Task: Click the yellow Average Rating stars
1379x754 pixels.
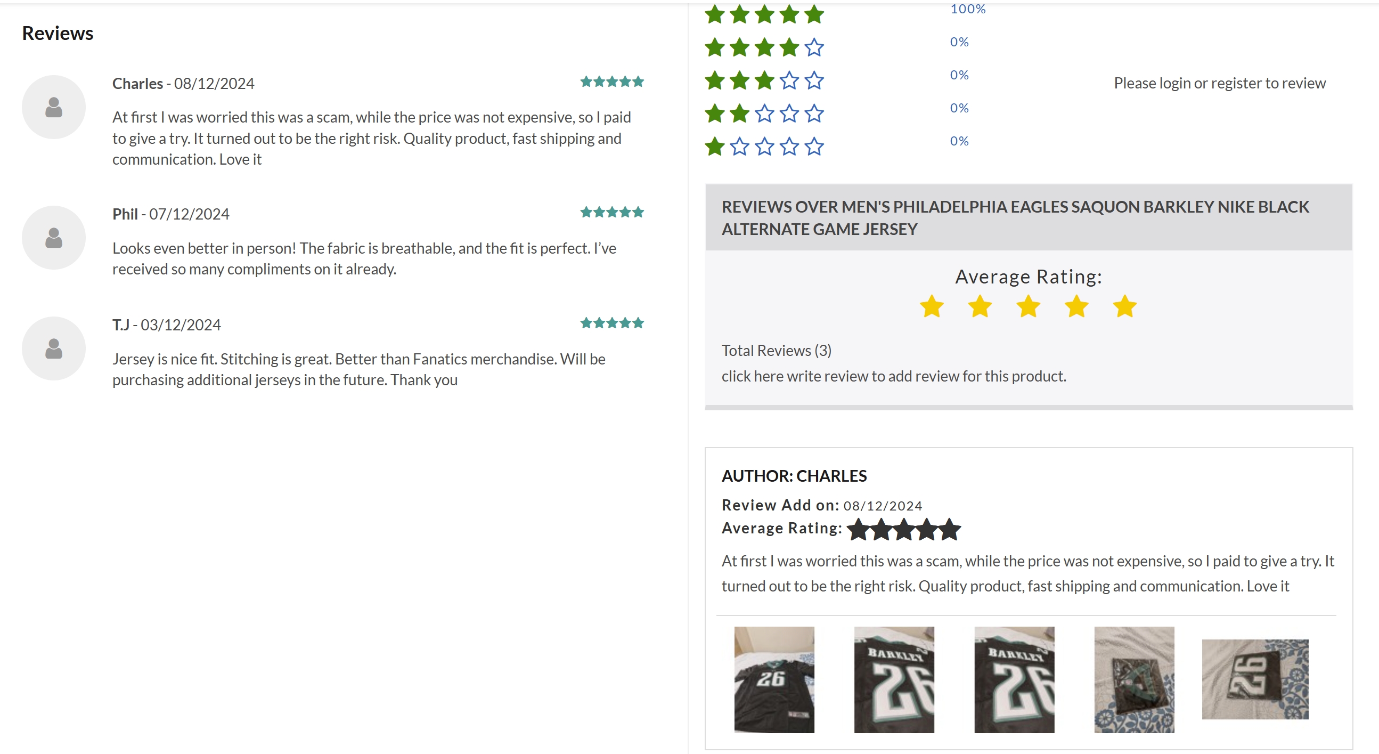Action: (x=1028, y=307)
